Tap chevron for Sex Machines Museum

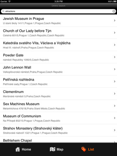coord(115,106)
